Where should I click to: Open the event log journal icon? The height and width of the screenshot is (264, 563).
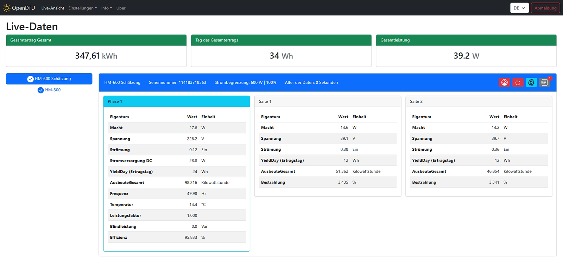(x=544, y=82)
